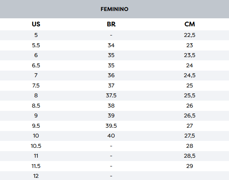Viewport: 229px width, 180px height.
Task: Click the 28,5 CM value
Action: (x=189, y=156)
